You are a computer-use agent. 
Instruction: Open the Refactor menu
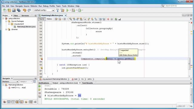tap(34, 6)
